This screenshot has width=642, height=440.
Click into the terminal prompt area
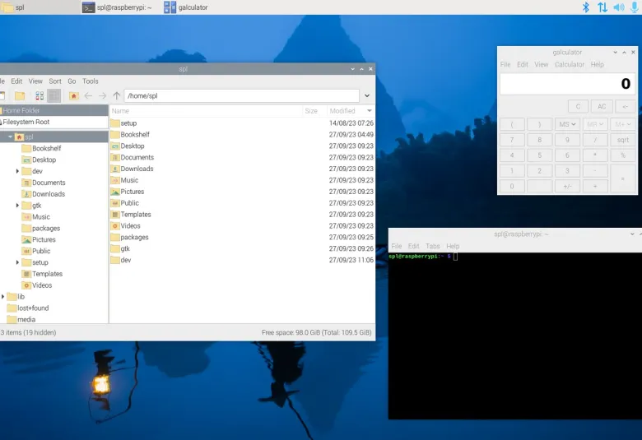tap(515, 336)
